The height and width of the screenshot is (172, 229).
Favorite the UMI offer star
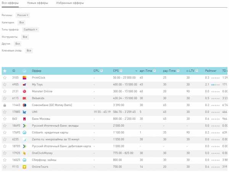click(x=5, y=112)
